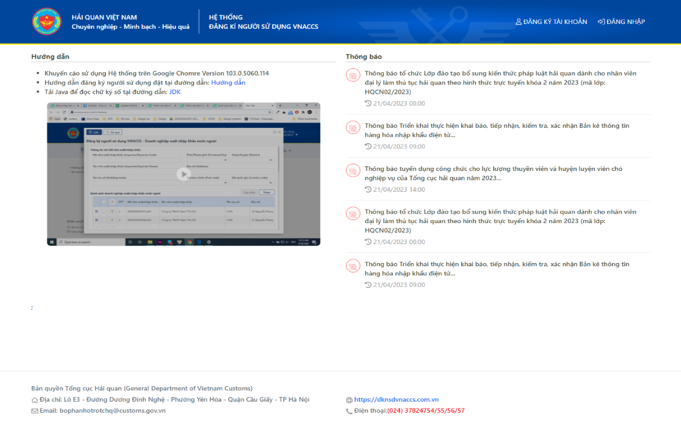
Task: Click the login arrow icon next to ĐĂNG NHẬP
Action: point(602,21)
